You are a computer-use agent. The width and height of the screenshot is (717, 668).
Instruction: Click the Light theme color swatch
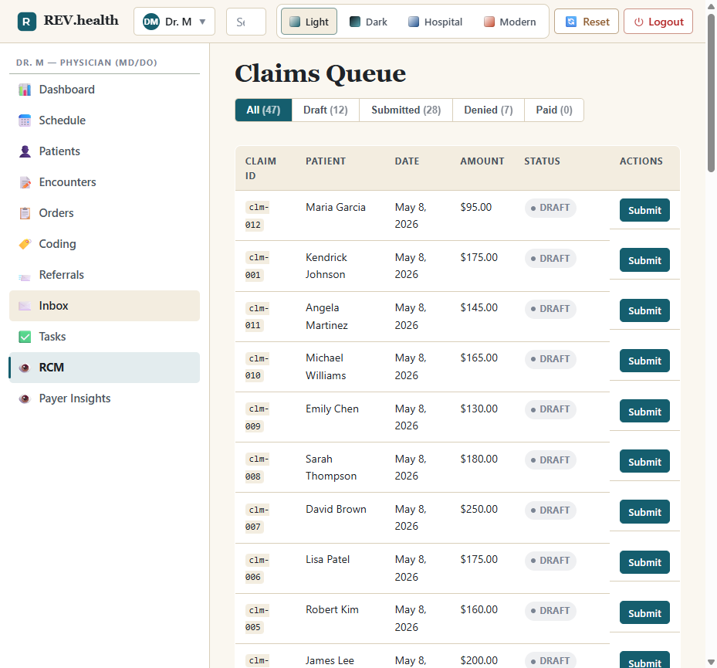pyautogui.click(x=295, y=22)
